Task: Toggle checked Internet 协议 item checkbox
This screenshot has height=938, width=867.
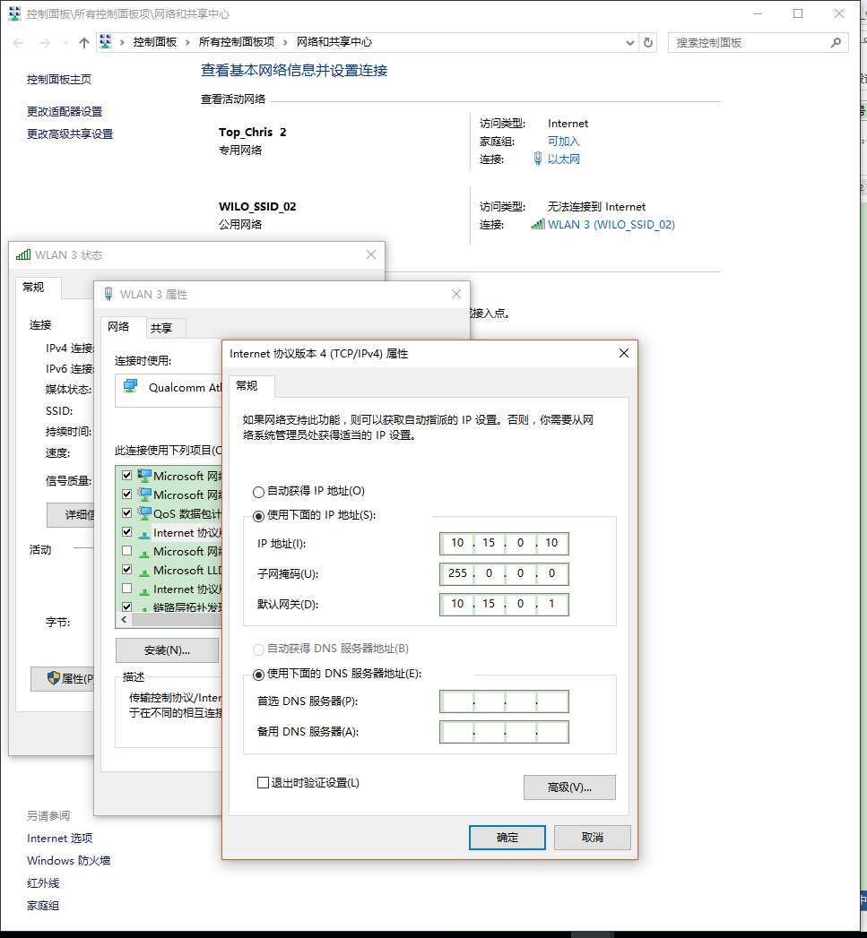Action: [x=127, y=532]
